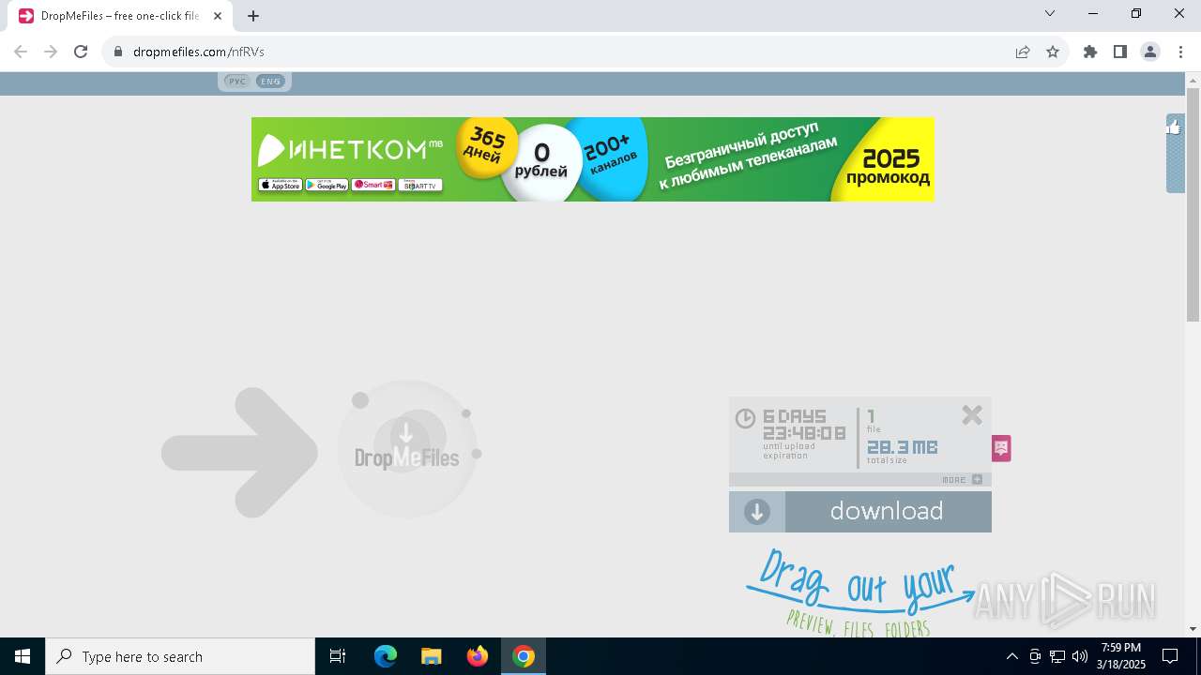Expand file details with 'more' plus
The width and height of the screenshot is (1201, 675).
coord(977,479)
